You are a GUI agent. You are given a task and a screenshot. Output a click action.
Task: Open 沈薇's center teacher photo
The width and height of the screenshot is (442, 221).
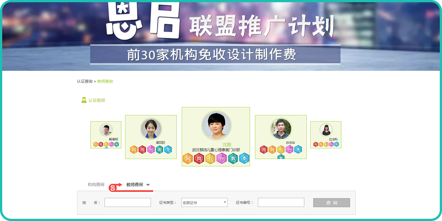pos(216,125)
